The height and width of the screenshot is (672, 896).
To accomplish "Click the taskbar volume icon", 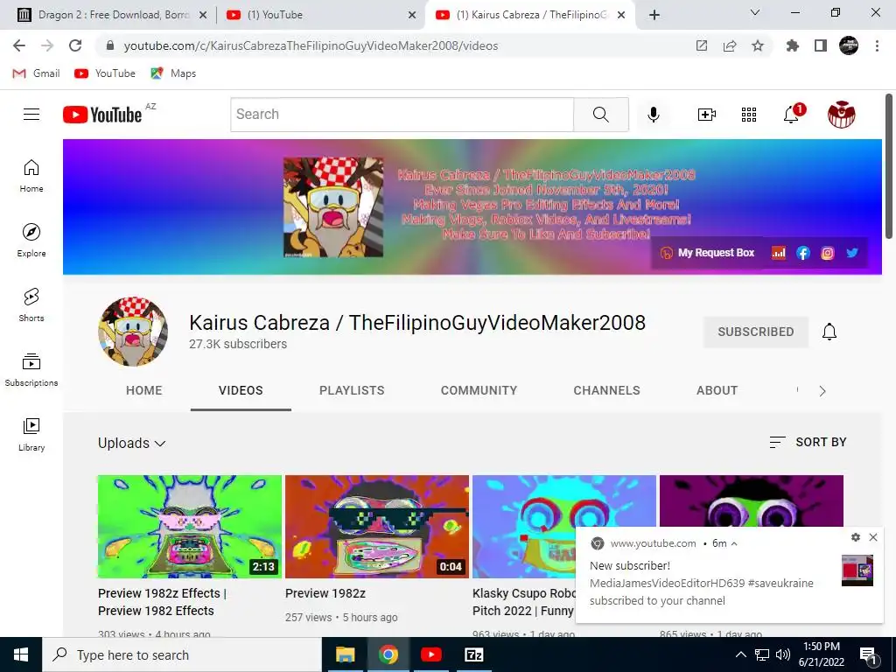I will pyautogui.click(x=783, y=654).
